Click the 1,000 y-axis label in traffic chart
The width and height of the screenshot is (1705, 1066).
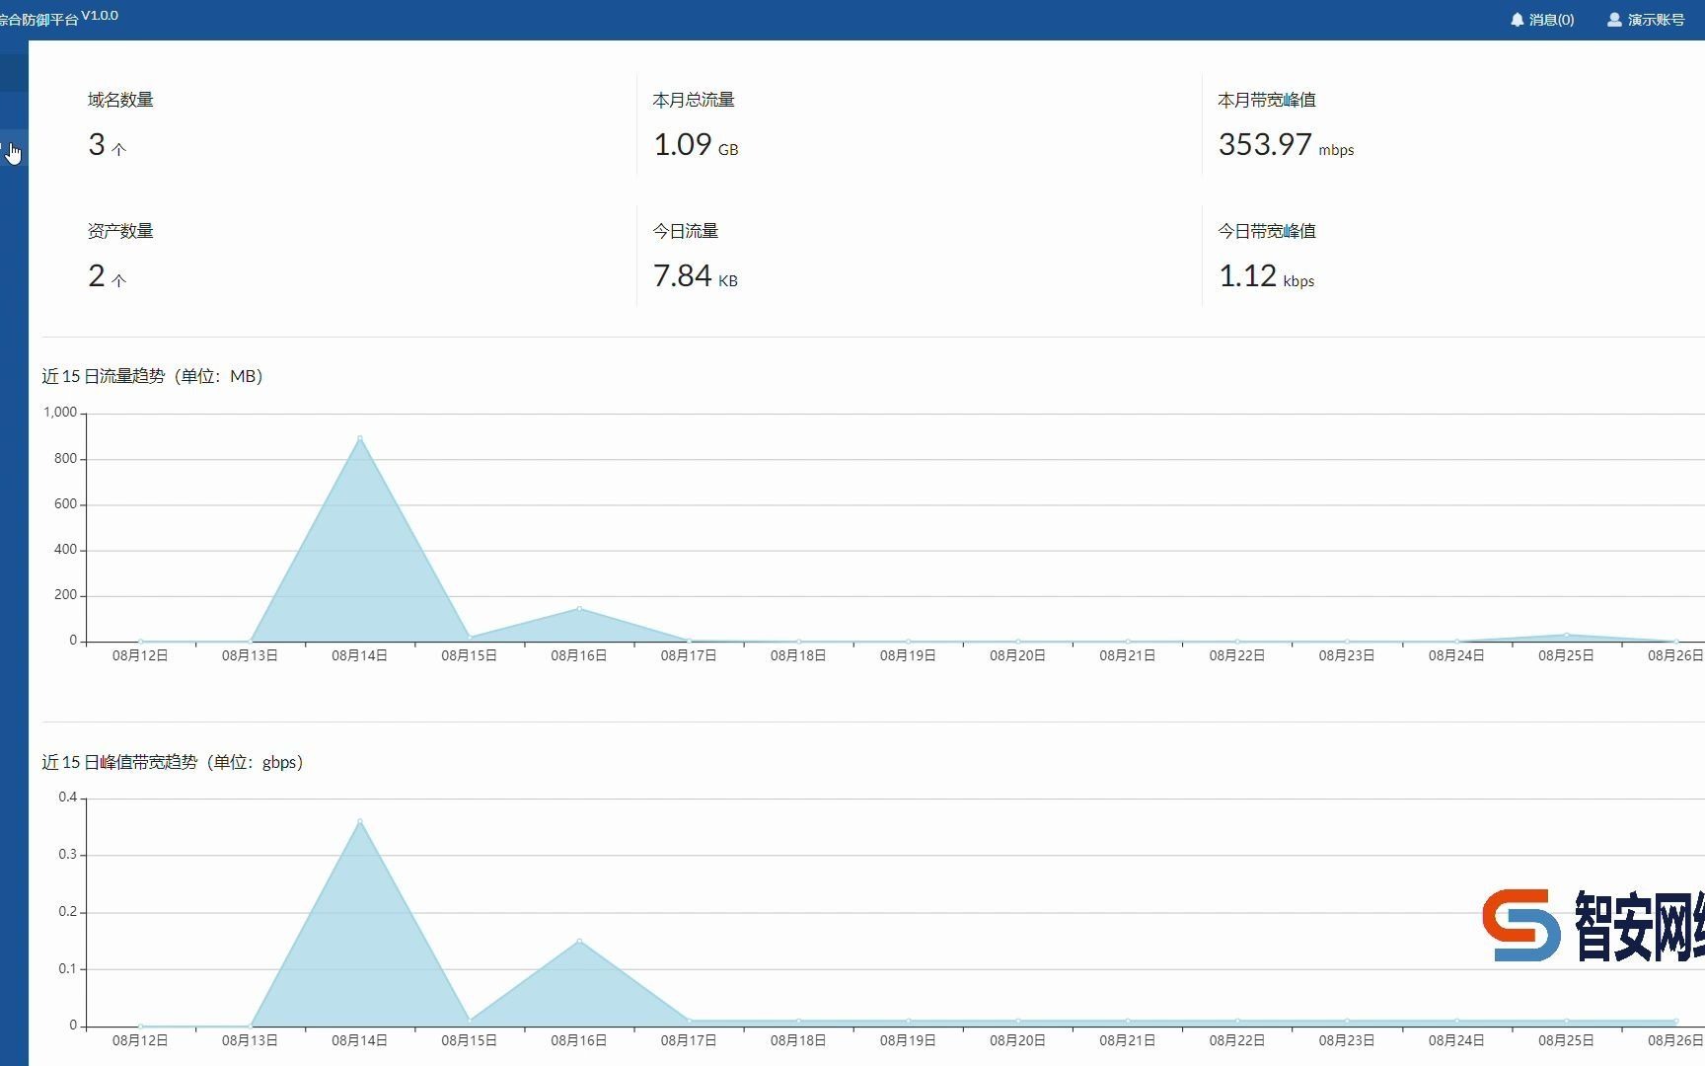click(60, 413)
